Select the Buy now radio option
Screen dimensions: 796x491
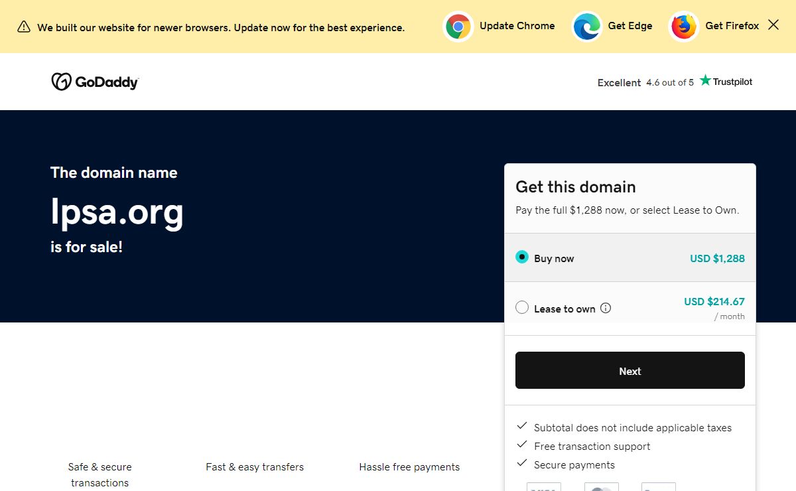point(522,257)
